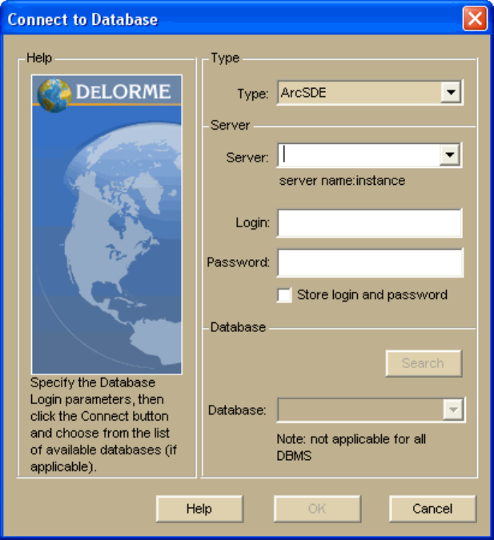Open the Type dropdown arrow next to ArcSDE
Viewport: 494px width, 540px height.
[x=451, y=92]
